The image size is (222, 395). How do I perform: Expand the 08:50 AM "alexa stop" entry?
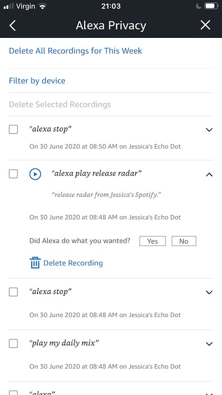(x=209, y=130)
